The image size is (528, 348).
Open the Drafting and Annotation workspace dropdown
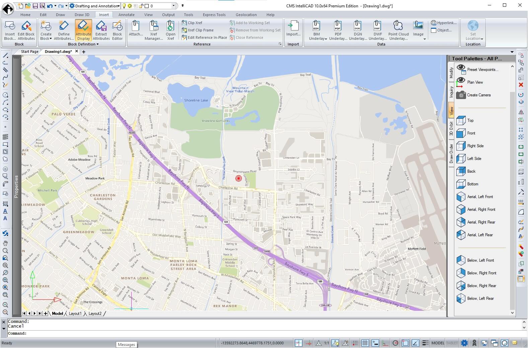tap(118, 6)
